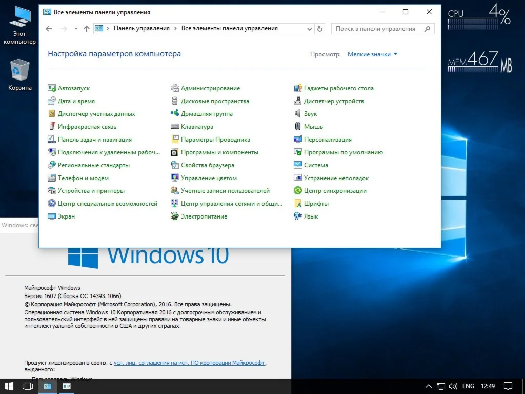Switch language via ENG indicator
The width and height of the screenshot is (525, 394).
tap(468, 386)
